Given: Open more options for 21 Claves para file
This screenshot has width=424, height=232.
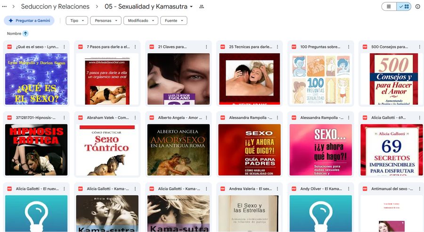Looking at the screenshot, I should point(206,47).
